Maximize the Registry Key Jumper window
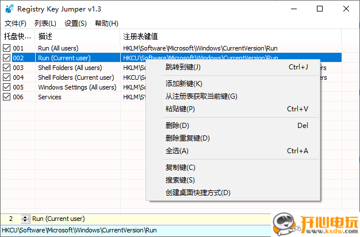The width and height of the screenshot is (360, 237). tap(320, 9)
